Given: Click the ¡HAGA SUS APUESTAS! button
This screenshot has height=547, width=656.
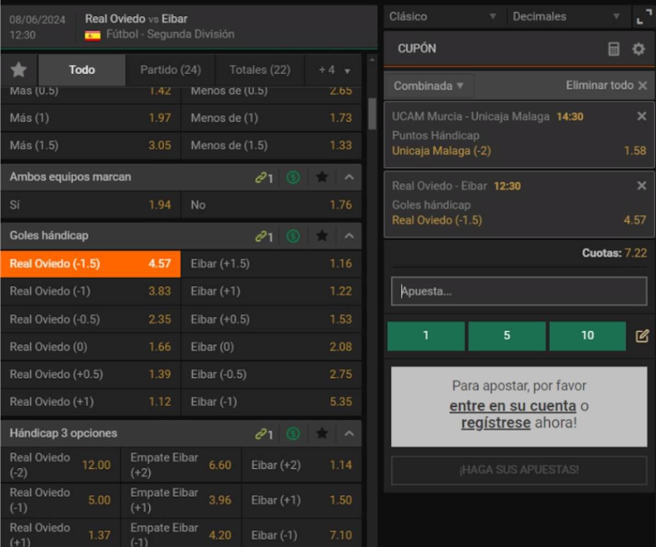Looking at the screenshot, I should coord(519,470).
